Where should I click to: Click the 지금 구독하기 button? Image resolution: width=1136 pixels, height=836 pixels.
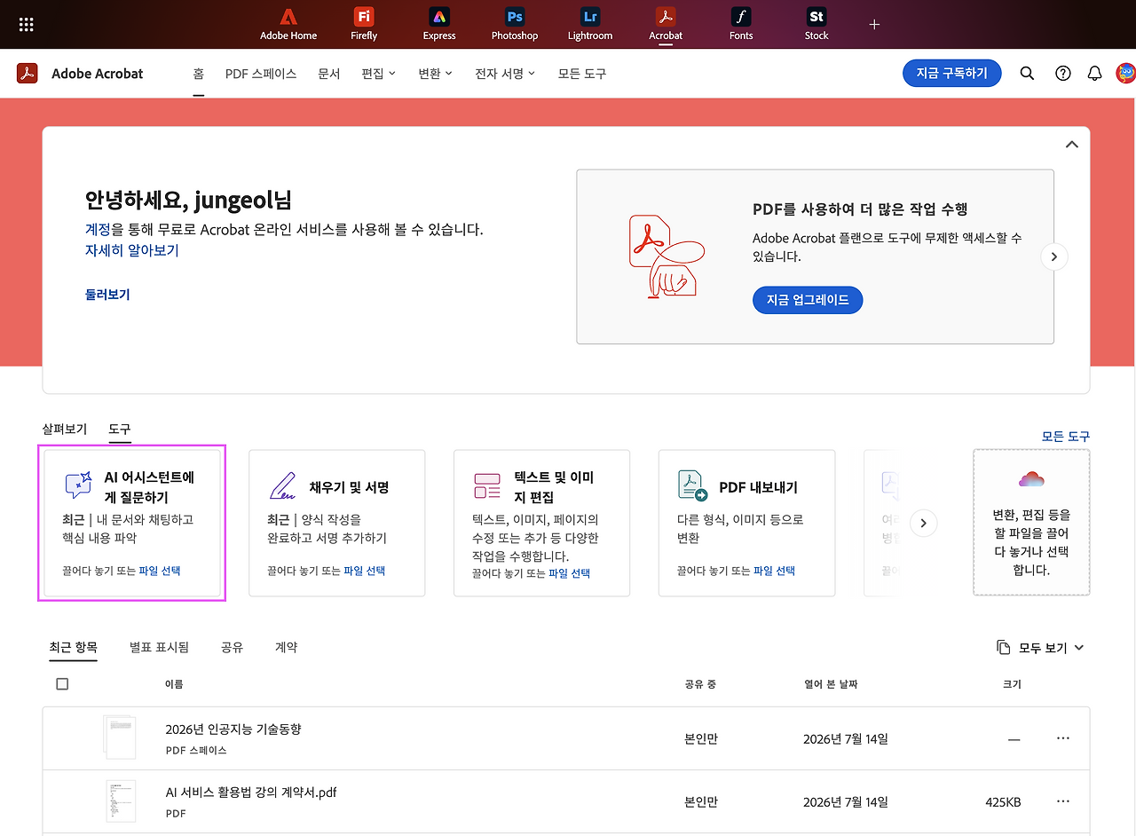[x=951, y=74]
